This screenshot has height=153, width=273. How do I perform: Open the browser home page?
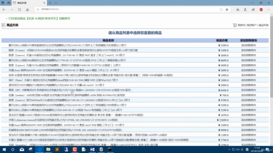(x=27, y=10)
